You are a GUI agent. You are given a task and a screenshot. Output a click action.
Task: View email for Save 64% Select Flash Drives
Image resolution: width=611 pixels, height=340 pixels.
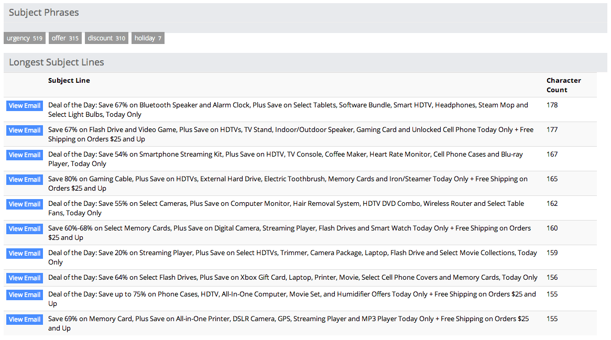[25, 278]
